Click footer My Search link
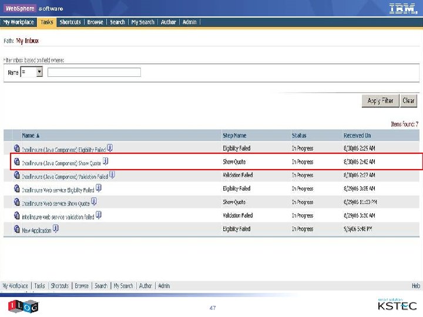Screen dimensions: 423x317 [x=123, y=286]
